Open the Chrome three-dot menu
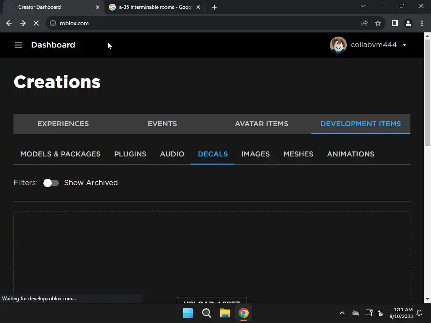This screenshot has height=323, width=431. click(x=422, y=24)
